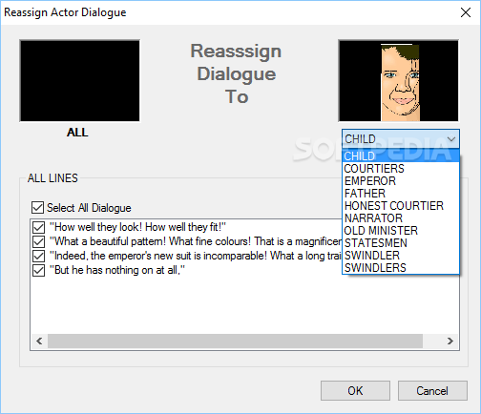Choose EMPEROR in the actor list
Image resolution: width=481 pixels, height=414 pixels.
tap(401, 181)
